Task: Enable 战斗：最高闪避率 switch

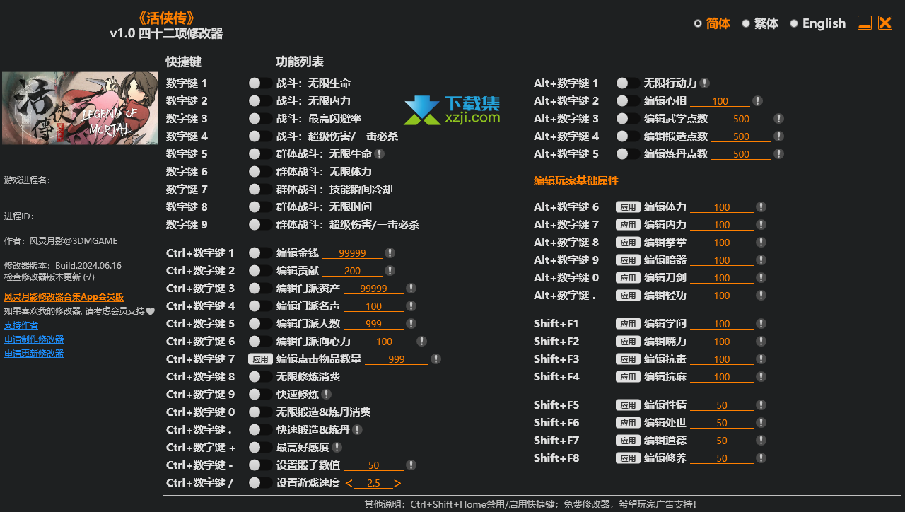Action: pyautogui.click(x=260, y=119)
